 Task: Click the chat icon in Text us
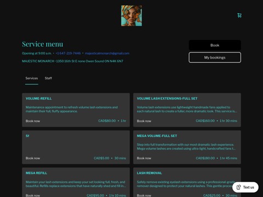tap(238, 187)
